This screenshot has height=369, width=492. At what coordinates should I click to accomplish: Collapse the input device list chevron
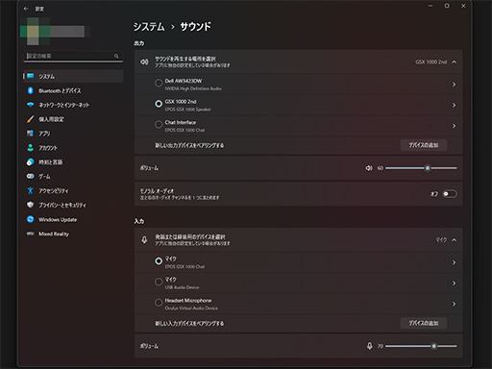455,240
